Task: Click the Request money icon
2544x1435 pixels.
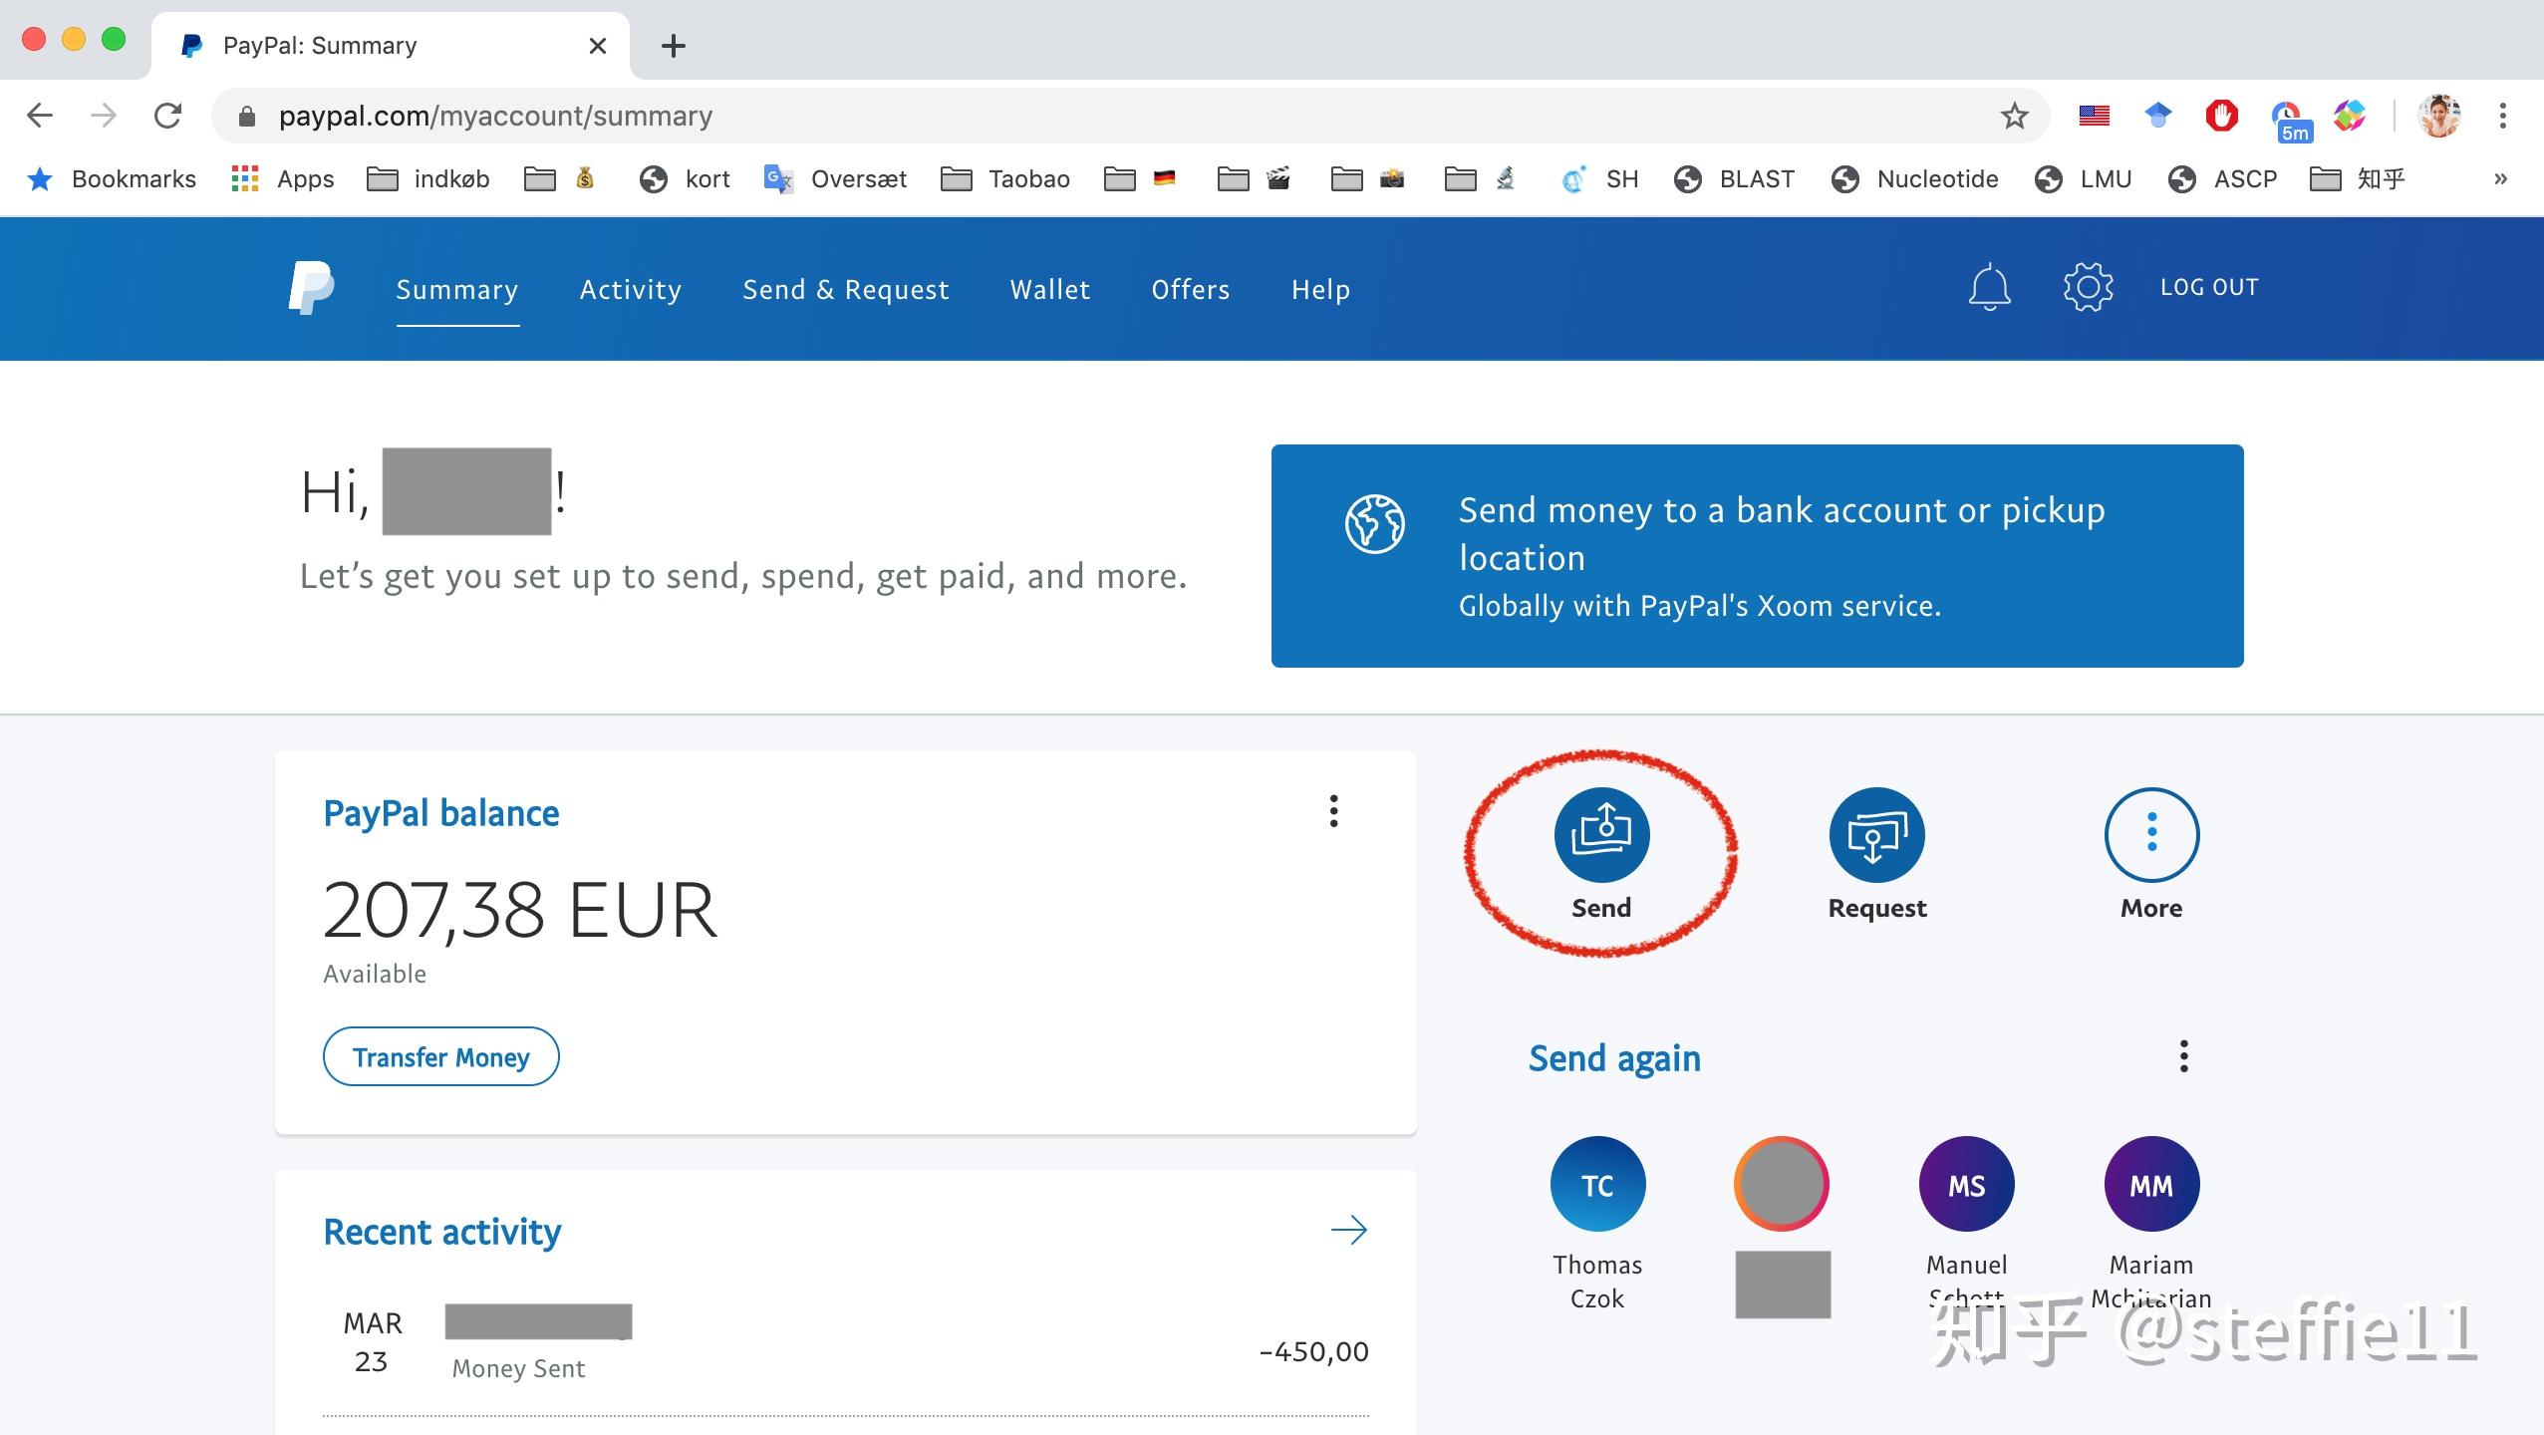Action: (1876, 835)
